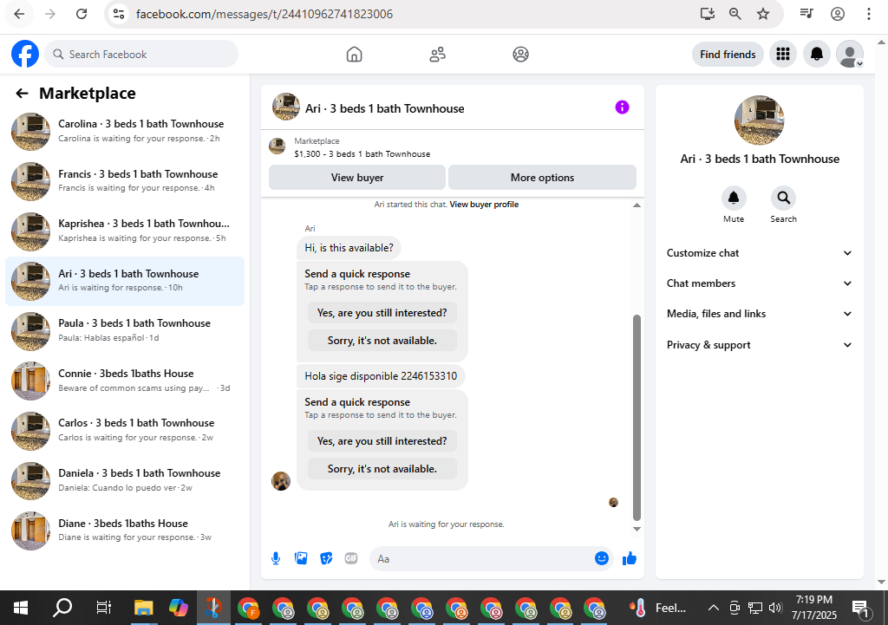Open Task View on the taskbar

104,608
